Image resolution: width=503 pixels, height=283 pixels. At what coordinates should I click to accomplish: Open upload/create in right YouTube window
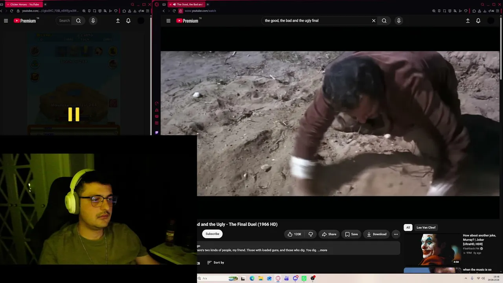[x=468, y=21]
